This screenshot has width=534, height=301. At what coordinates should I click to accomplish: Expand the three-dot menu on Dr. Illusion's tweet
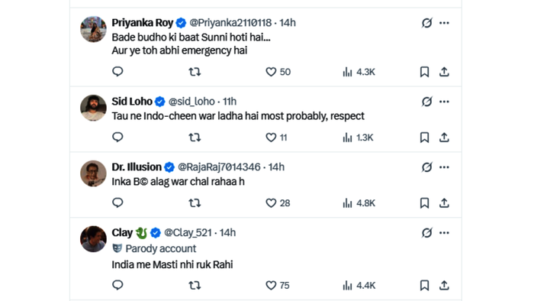pos(444,167)
